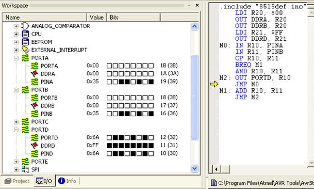This screenshot has height=189, width=314.
Task: Click the DDRA red flag icon
Action: [x=35, y=74]
